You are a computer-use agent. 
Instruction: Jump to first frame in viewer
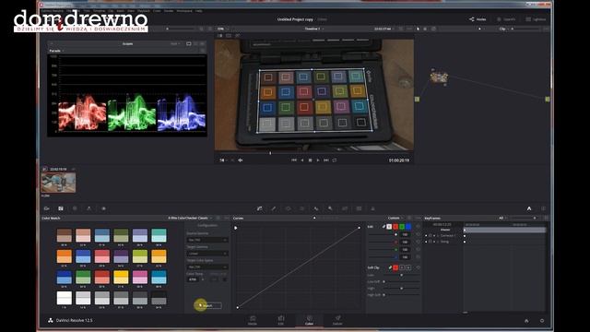click(294, 160)
